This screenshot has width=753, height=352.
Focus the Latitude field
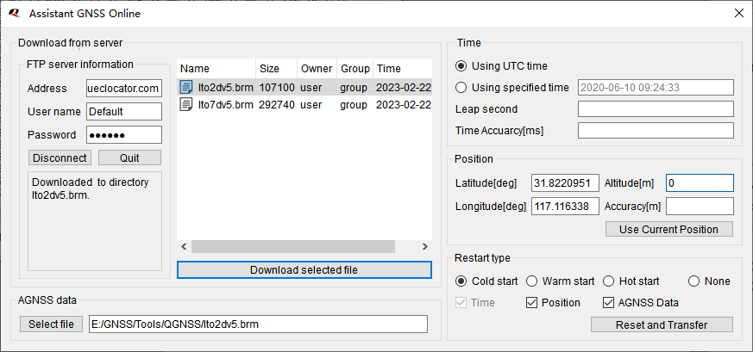pos(565,183)
